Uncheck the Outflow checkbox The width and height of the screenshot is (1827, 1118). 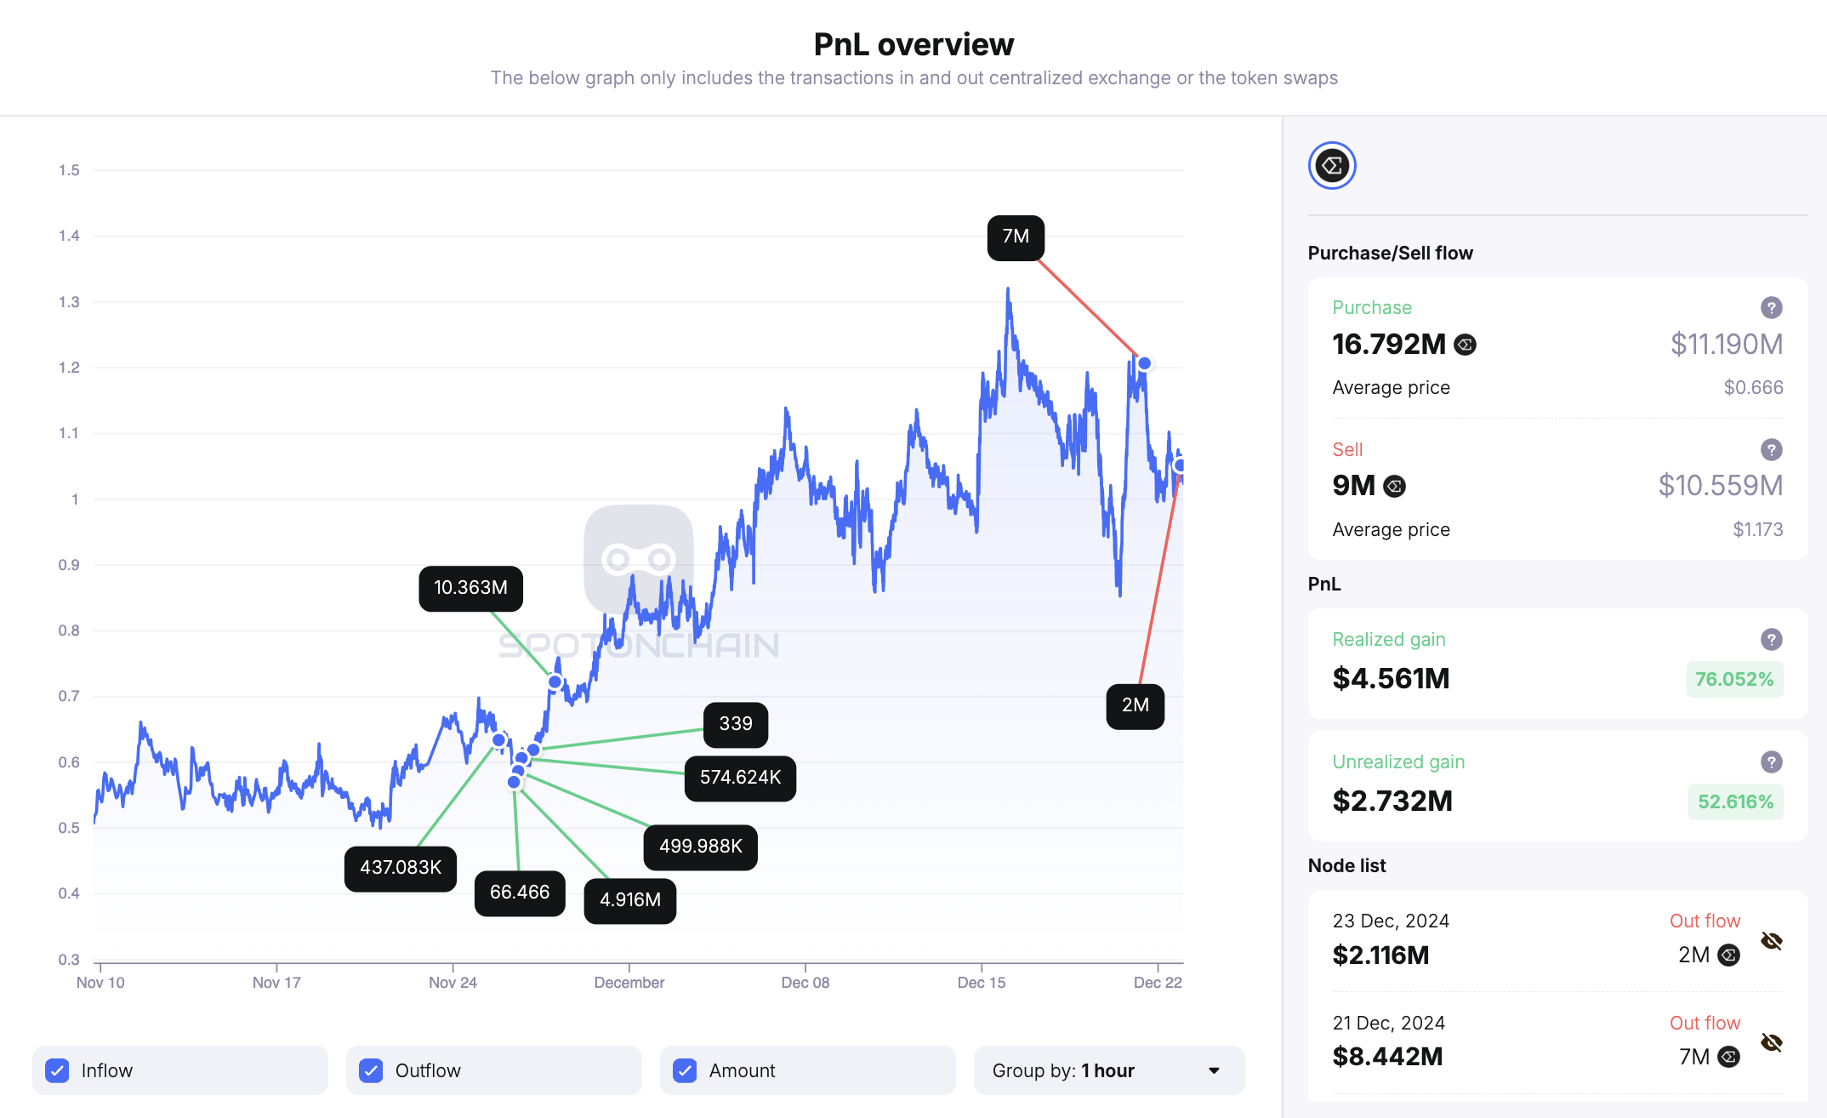(x=371, y=1070)
